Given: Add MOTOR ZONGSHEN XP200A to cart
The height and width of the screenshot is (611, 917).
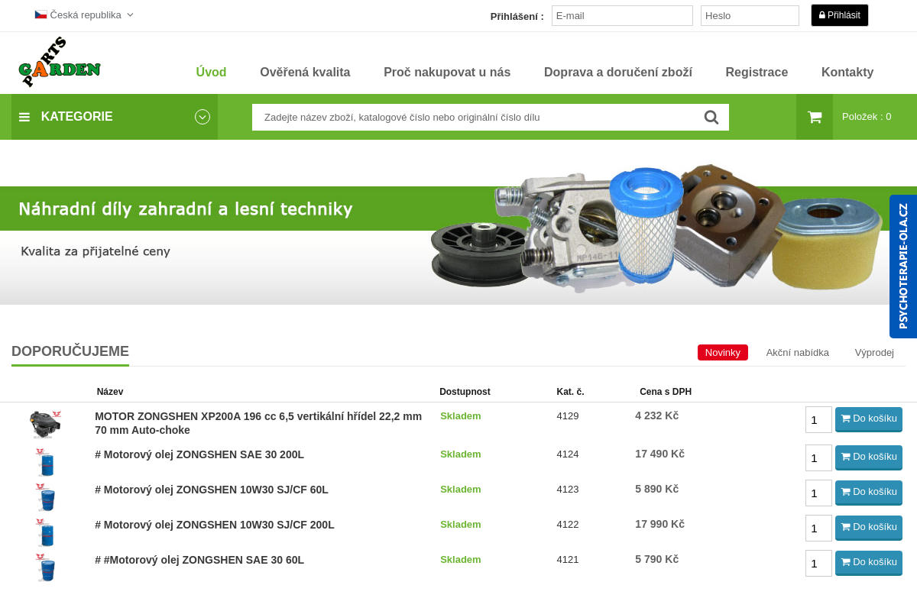Looking at the screenshot, I should point(869,419).
